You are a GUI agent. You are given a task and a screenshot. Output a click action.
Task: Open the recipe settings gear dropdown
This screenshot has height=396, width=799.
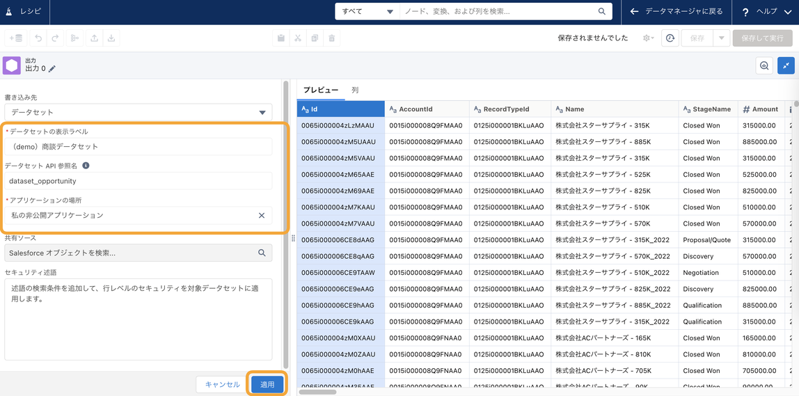(649, 38)
